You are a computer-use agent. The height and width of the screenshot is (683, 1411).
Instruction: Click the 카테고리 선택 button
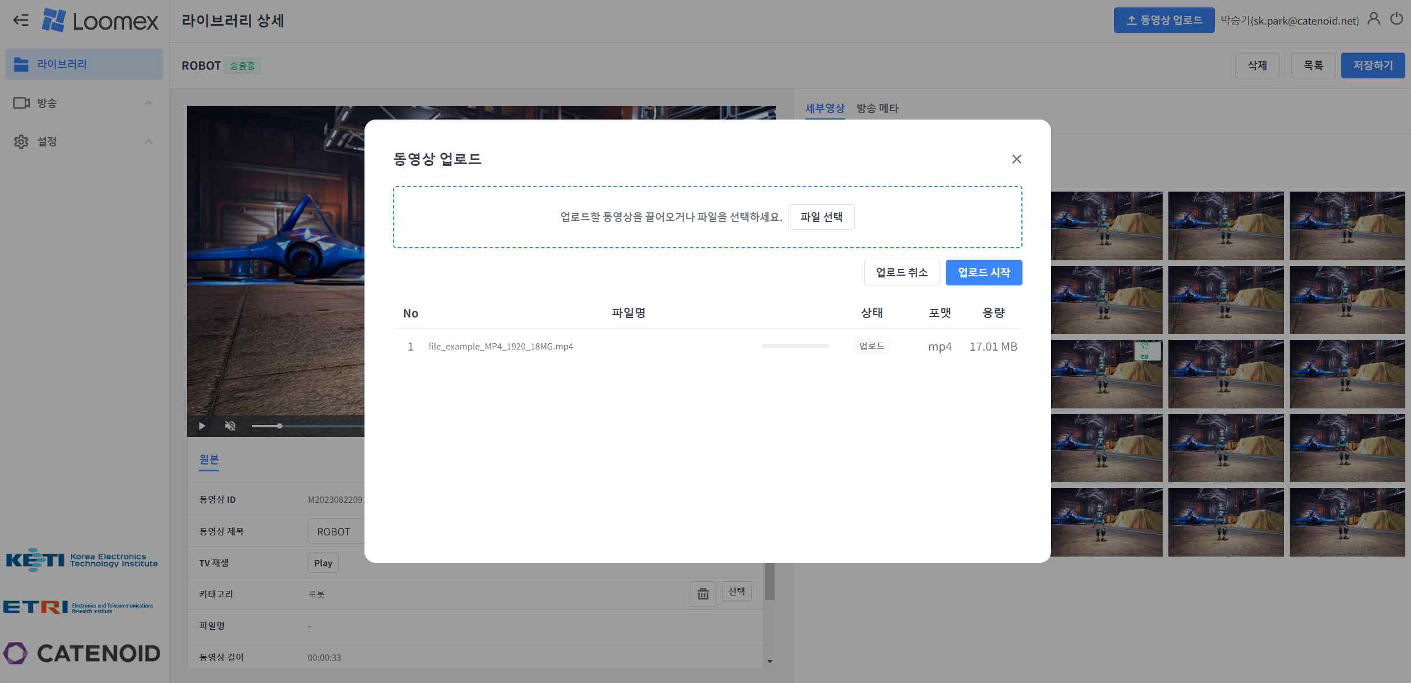[x=736, y=591]
